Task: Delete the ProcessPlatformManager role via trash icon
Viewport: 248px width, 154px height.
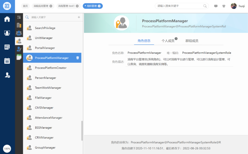Action: coord(78,58)
